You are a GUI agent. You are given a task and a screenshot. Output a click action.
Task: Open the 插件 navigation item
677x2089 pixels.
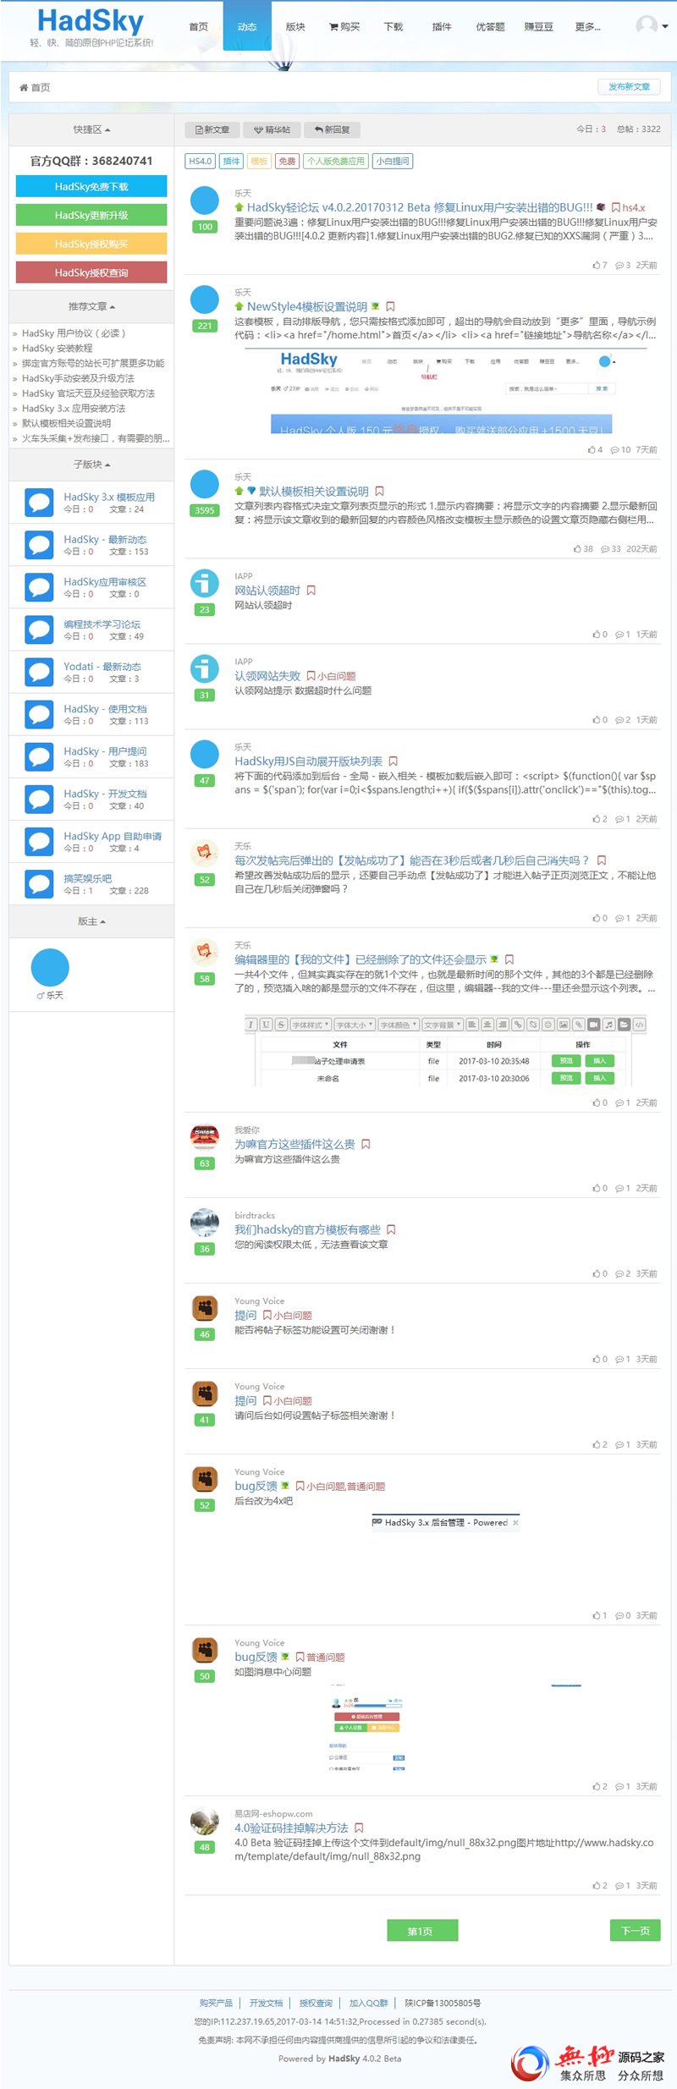(442, 27)
